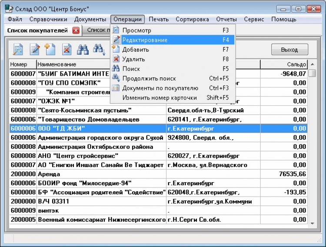Click the binoculars Search toolbar icon
Screen dimensions: 326x247
(83, 49)
